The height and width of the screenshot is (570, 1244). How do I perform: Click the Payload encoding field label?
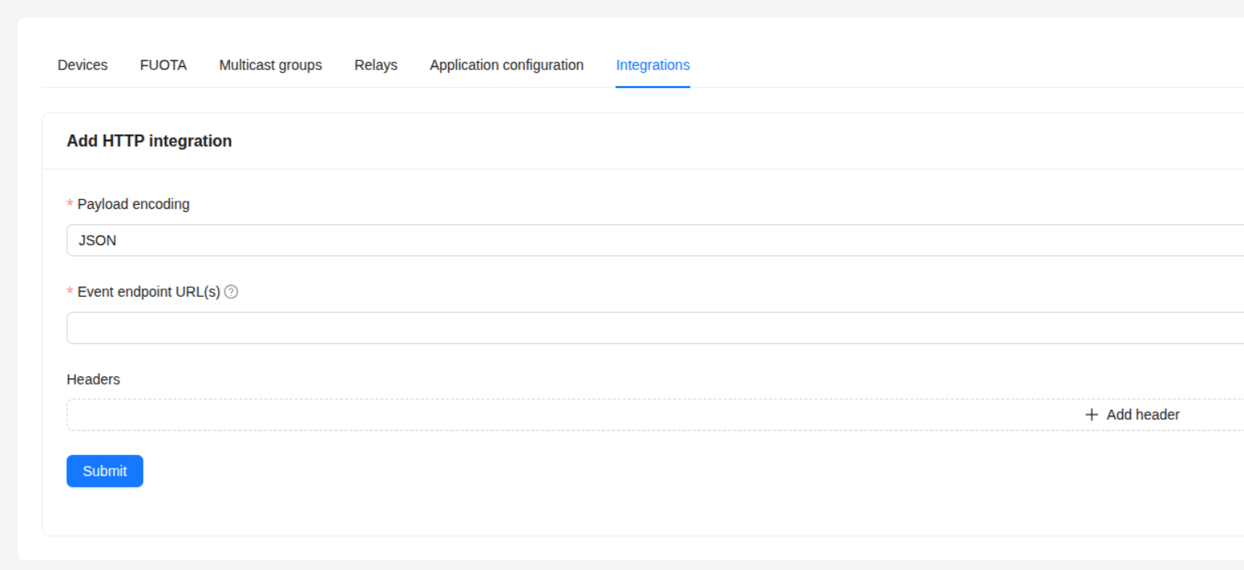133,205
